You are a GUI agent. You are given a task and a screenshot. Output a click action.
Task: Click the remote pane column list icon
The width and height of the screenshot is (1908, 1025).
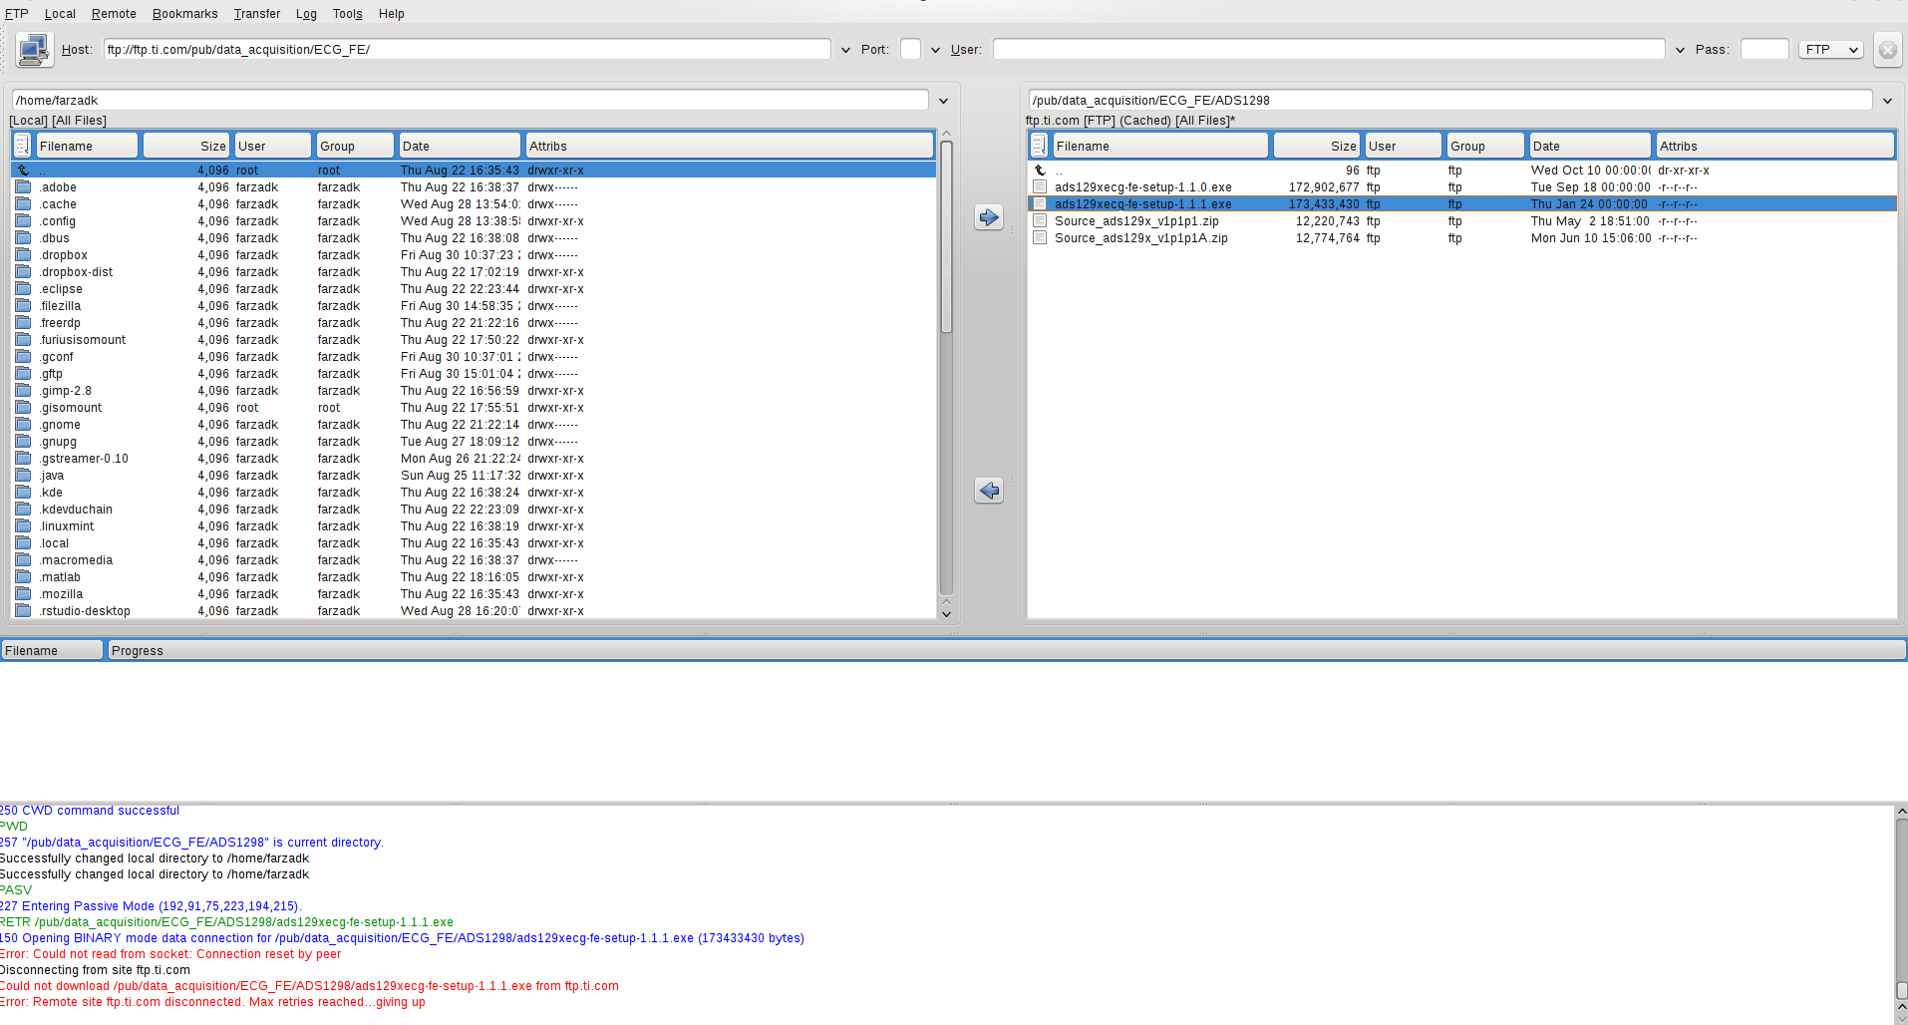click(x=1039, y=146)
